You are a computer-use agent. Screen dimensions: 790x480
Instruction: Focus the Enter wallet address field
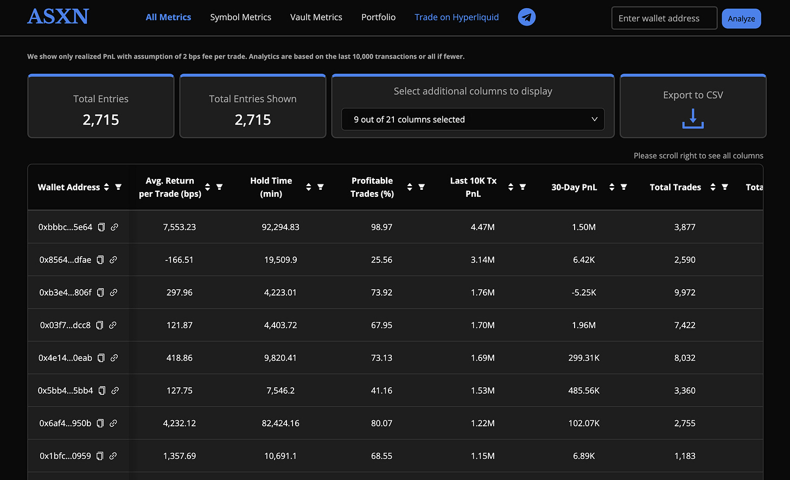coord(664,18)
